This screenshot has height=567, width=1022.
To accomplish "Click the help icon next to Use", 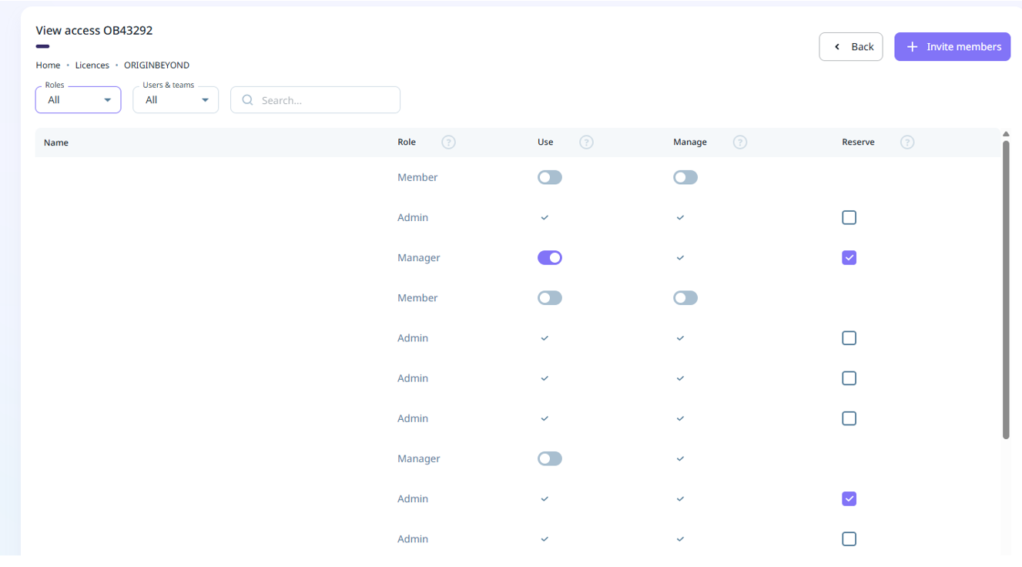I will coord(586,143).
